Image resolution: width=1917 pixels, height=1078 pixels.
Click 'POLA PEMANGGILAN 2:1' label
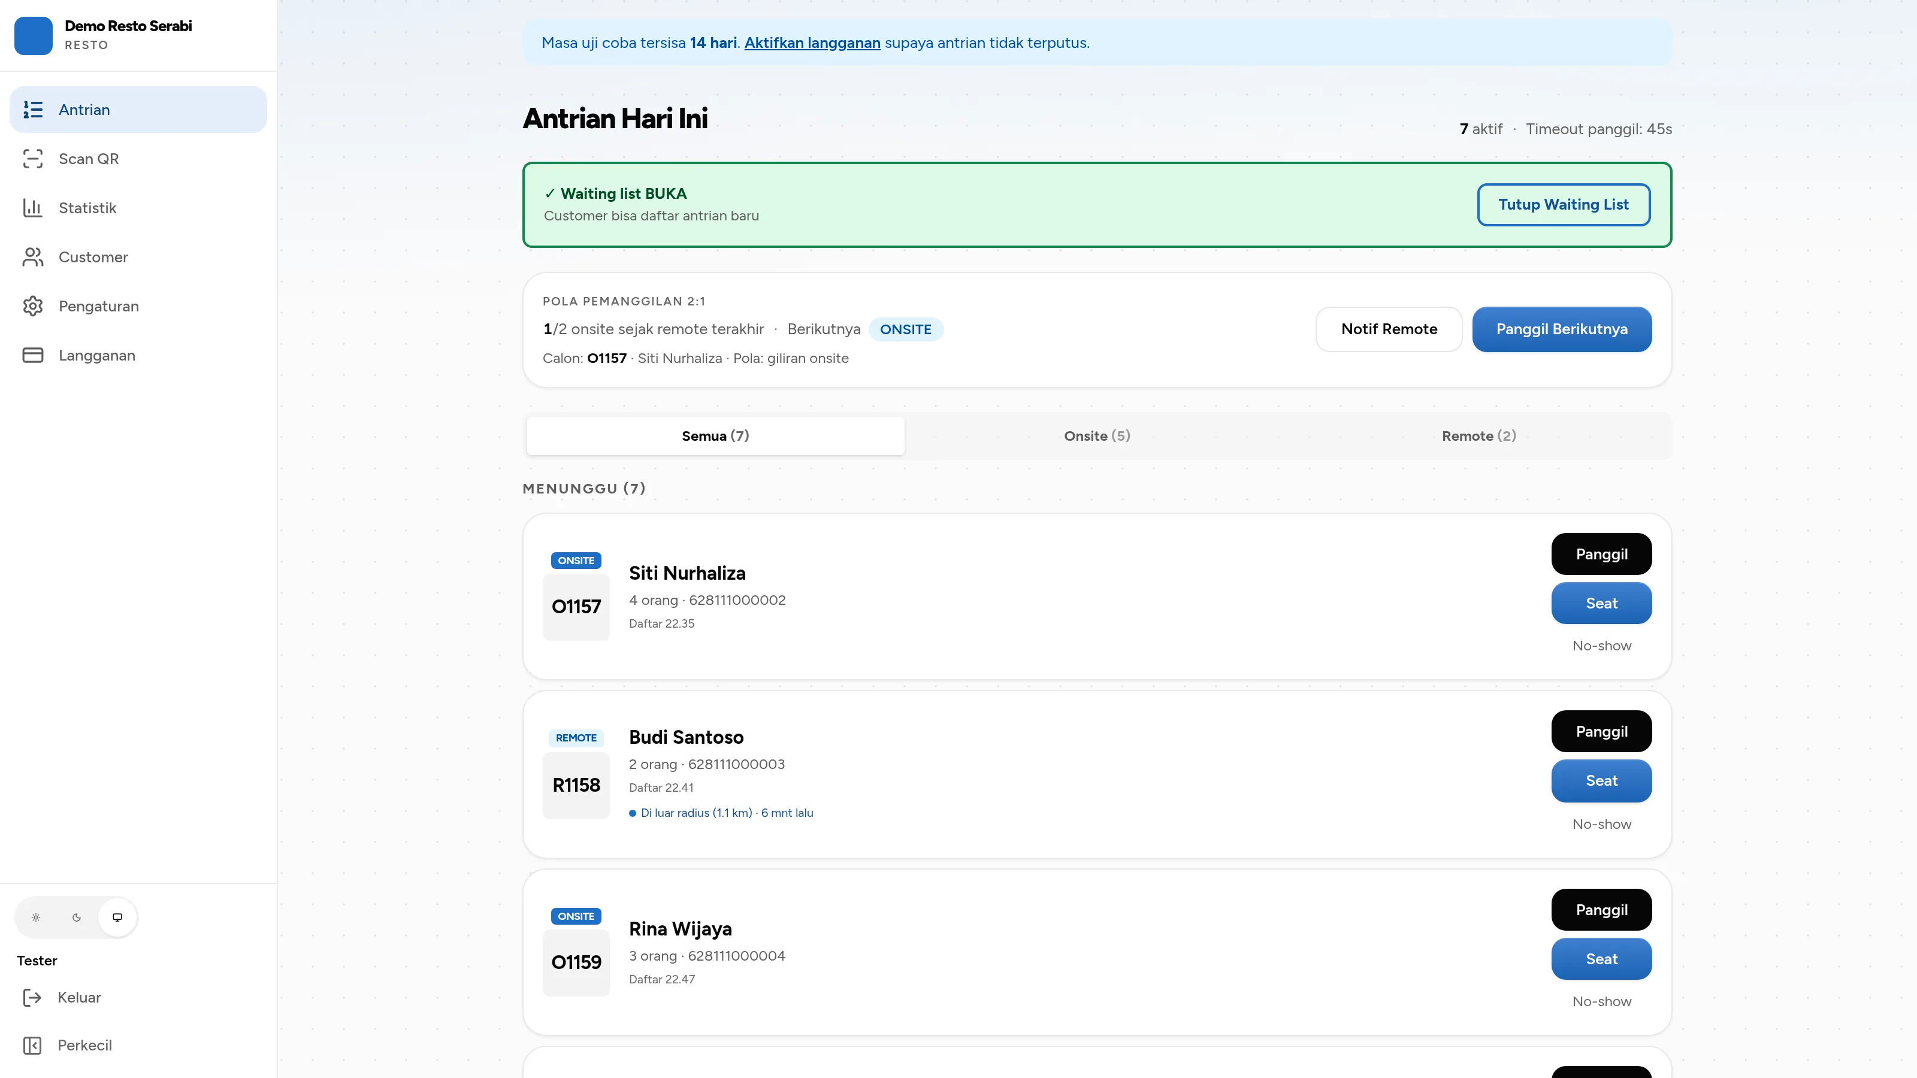click(x=624, y=301)
